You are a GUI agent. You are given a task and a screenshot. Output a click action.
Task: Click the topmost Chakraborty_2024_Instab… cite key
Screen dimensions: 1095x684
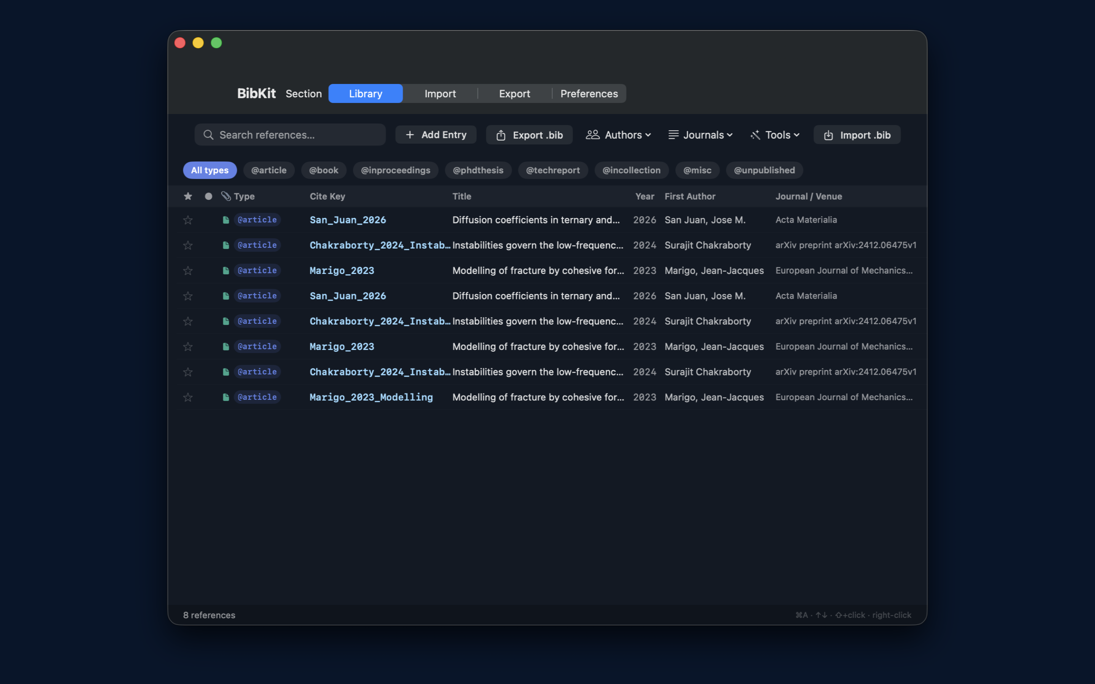tap(380, 245)
